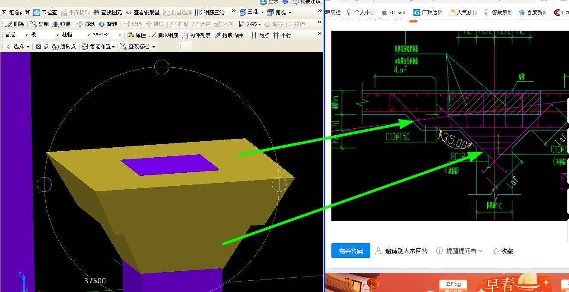Activate 拾取构件 pick component tool

(x=229, y=35)
